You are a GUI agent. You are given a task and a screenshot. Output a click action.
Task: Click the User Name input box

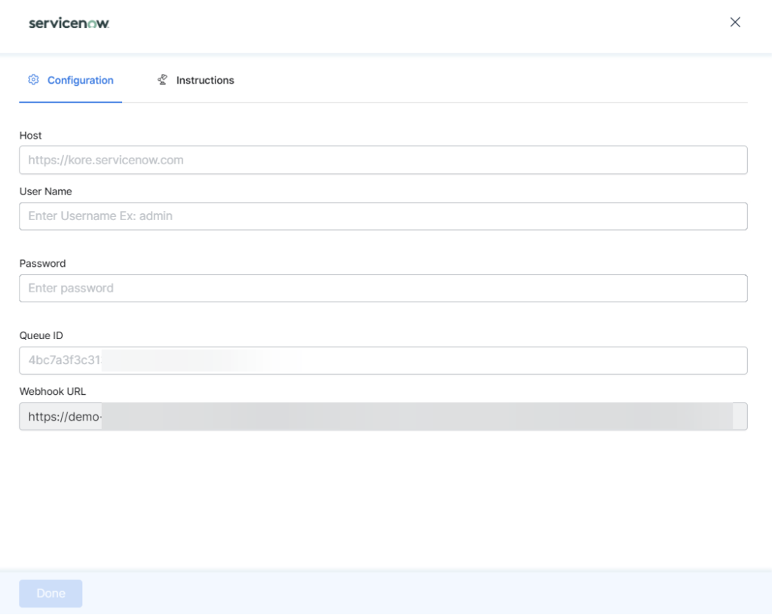(x=383, y=216)
